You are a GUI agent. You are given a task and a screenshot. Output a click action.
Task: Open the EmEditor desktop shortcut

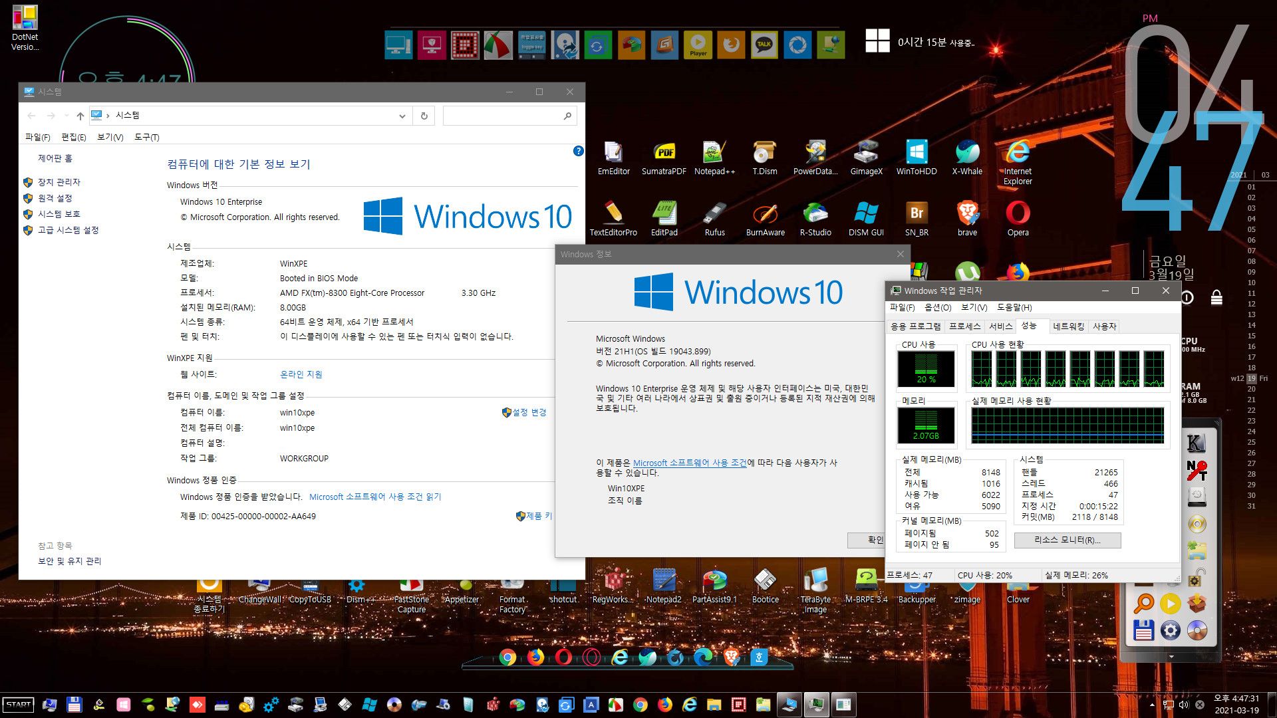pos(613,158)
